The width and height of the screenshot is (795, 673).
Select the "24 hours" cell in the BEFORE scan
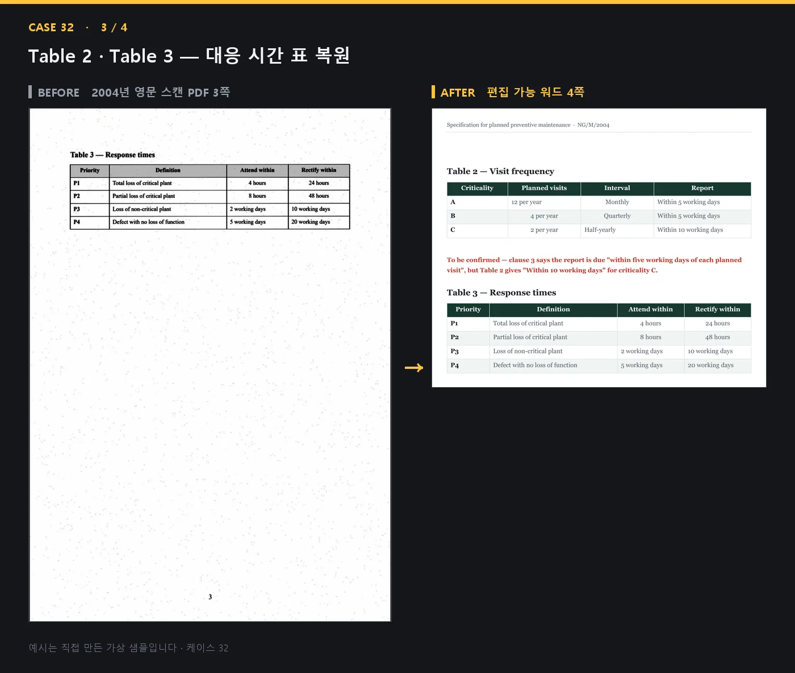[x=319, y=183]
